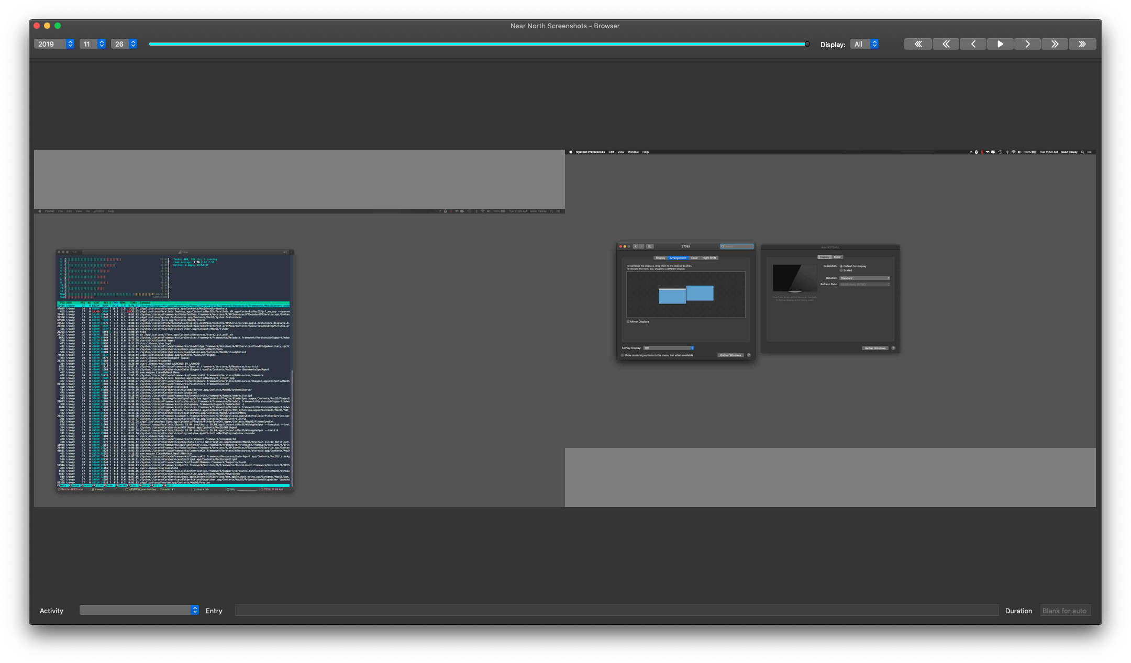Viewport: 1131px width, 663px height.
Task: Skip to start with triple-chevron left button
Action: (918, 44)
